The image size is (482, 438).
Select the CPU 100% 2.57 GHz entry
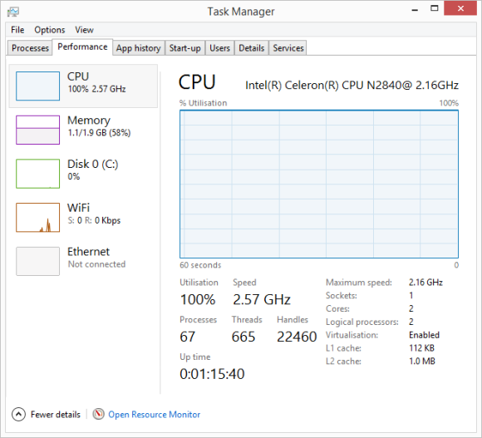[83, 86]
